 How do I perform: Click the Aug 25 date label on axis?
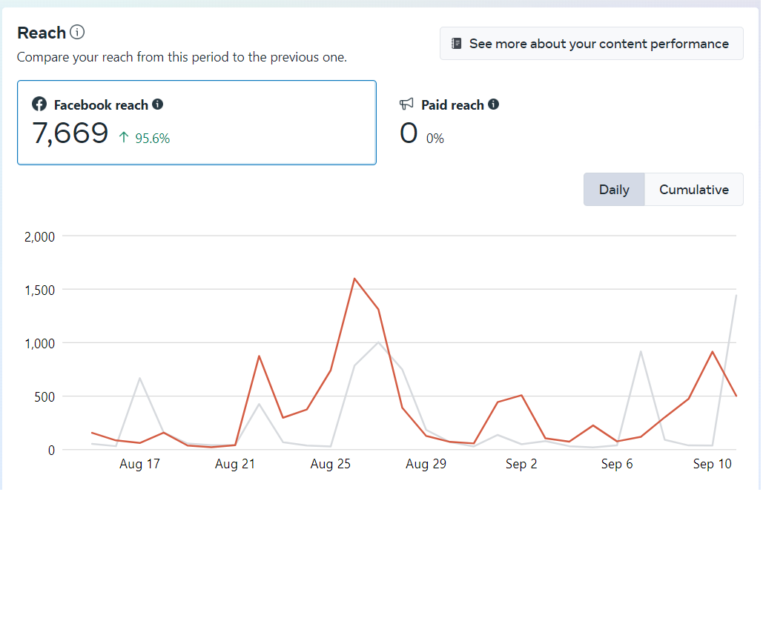[330, 465]
